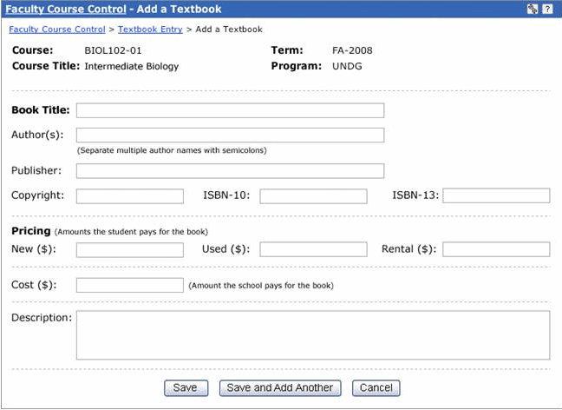Click the tools icon in title bar
This screenshot has width=562, height=410.
(533, 9)
